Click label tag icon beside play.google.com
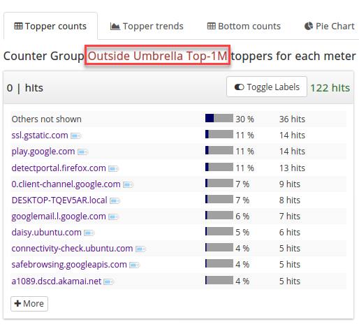 83,152
